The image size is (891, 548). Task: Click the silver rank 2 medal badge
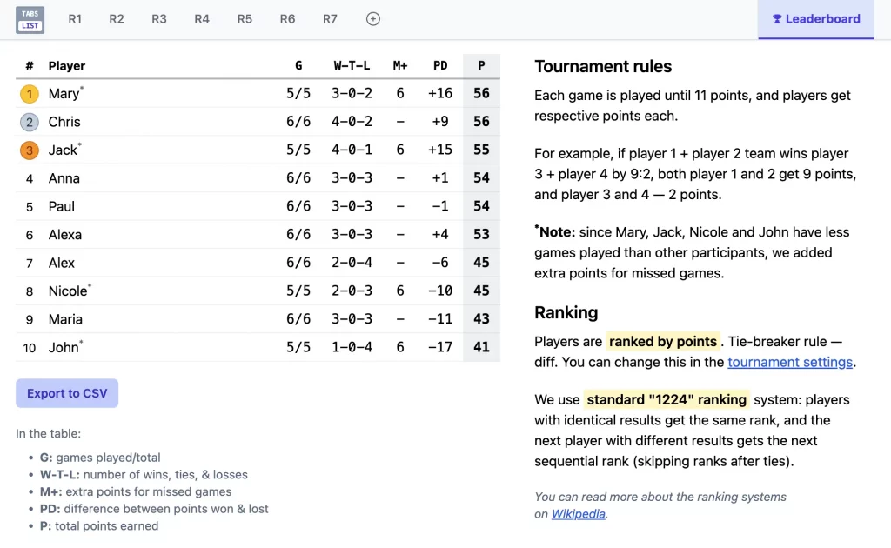pyautogui.click(x=30, y=122)
